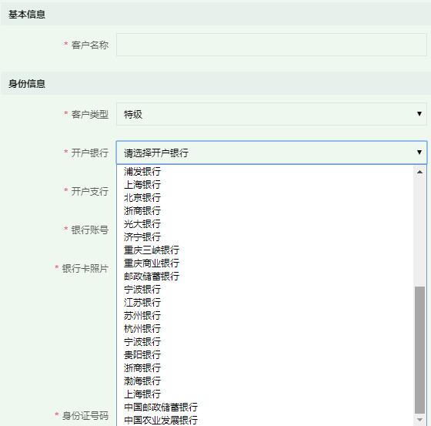Open the 客户类型 dropdown showing 特级
This screenshot has height=426, width=431.
pyautogui.click(x=271, y=114)
